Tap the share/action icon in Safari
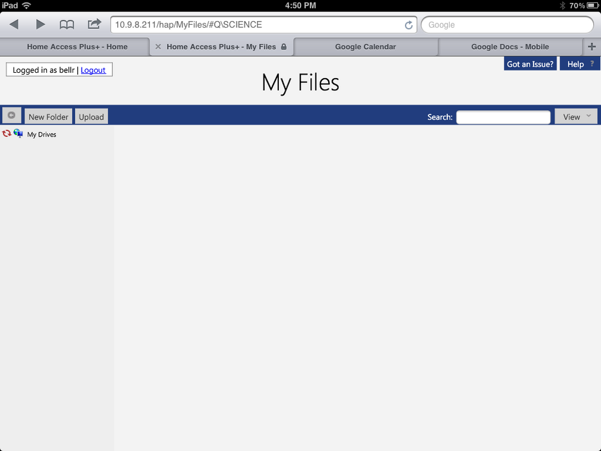The image size is (601, 451). [x=94, y=24]
